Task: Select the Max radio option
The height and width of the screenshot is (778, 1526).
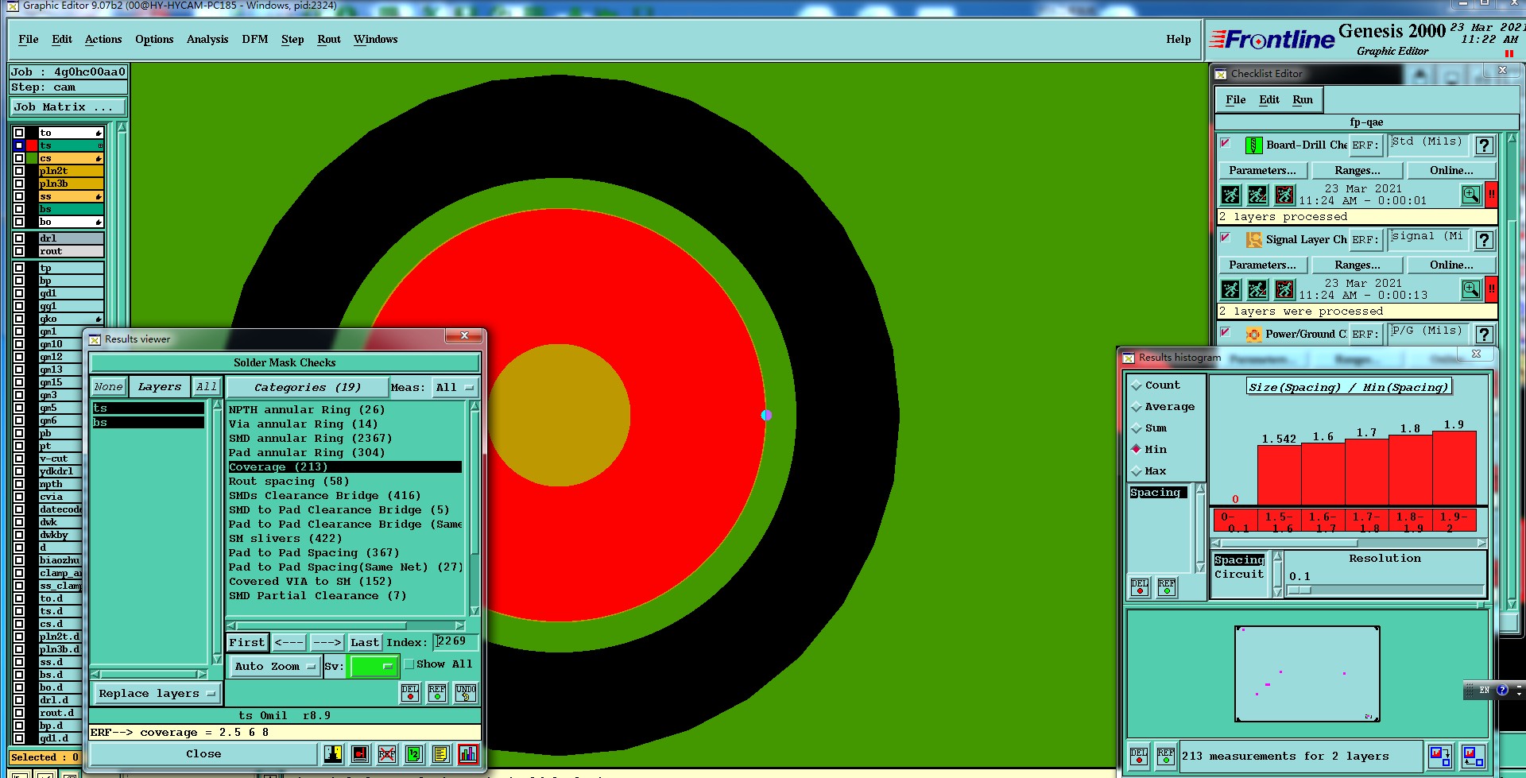Action: point(1137,471)
